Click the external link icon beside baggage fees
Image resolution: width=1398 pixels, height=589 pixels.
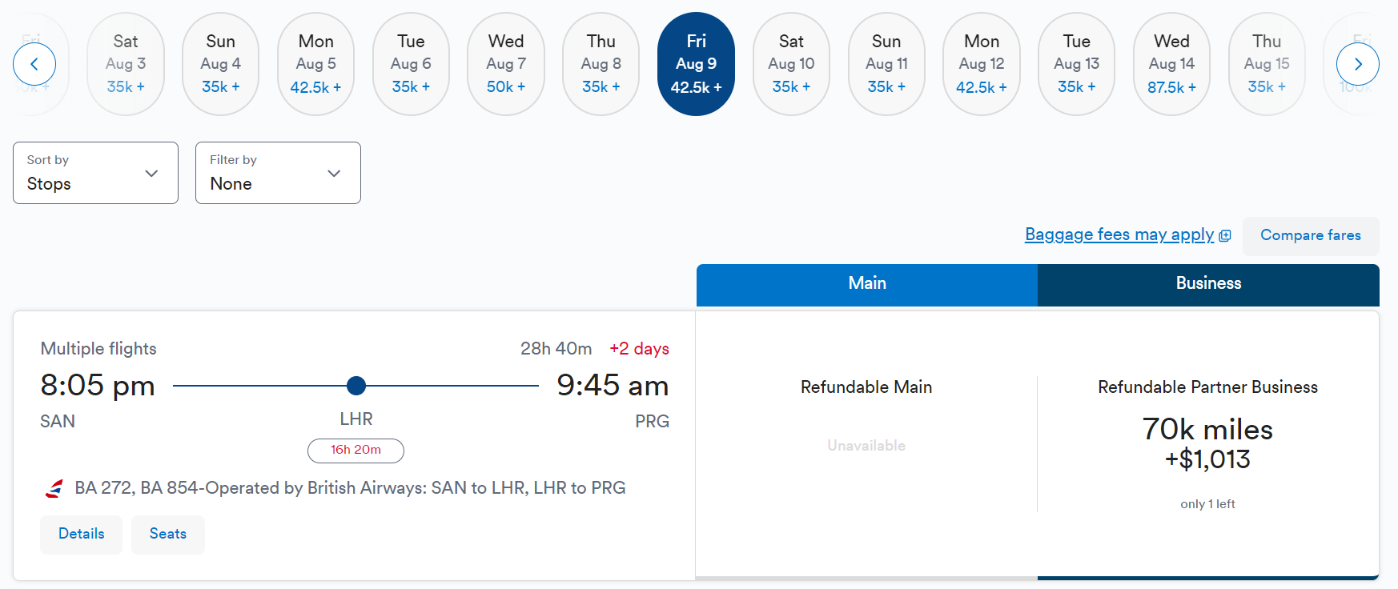[x=1226, y=234]
